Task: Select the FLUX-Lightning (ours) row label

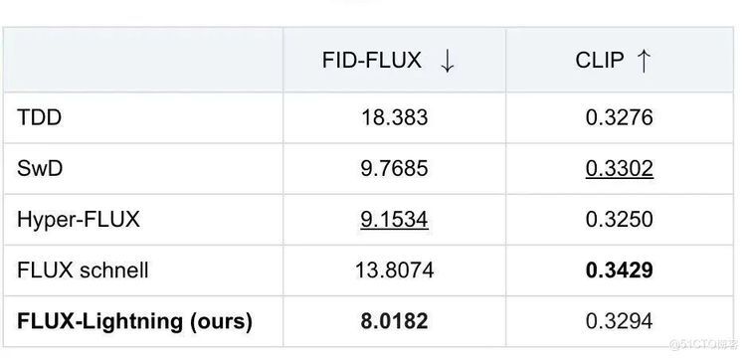Action: coord(134,321)
